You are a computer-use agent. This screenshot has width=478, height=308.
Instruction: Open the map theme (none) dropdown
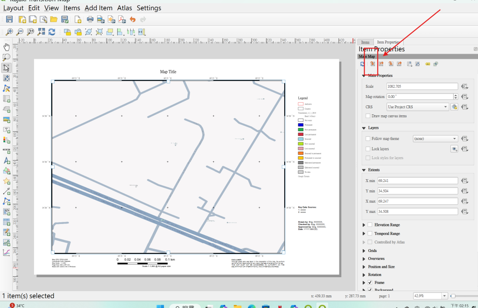point(435,139)
